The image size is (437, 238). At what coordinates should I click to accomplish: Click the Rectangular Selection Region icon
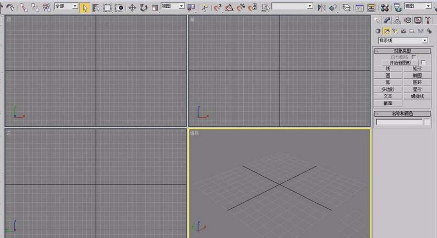click(x=107, y=8)
